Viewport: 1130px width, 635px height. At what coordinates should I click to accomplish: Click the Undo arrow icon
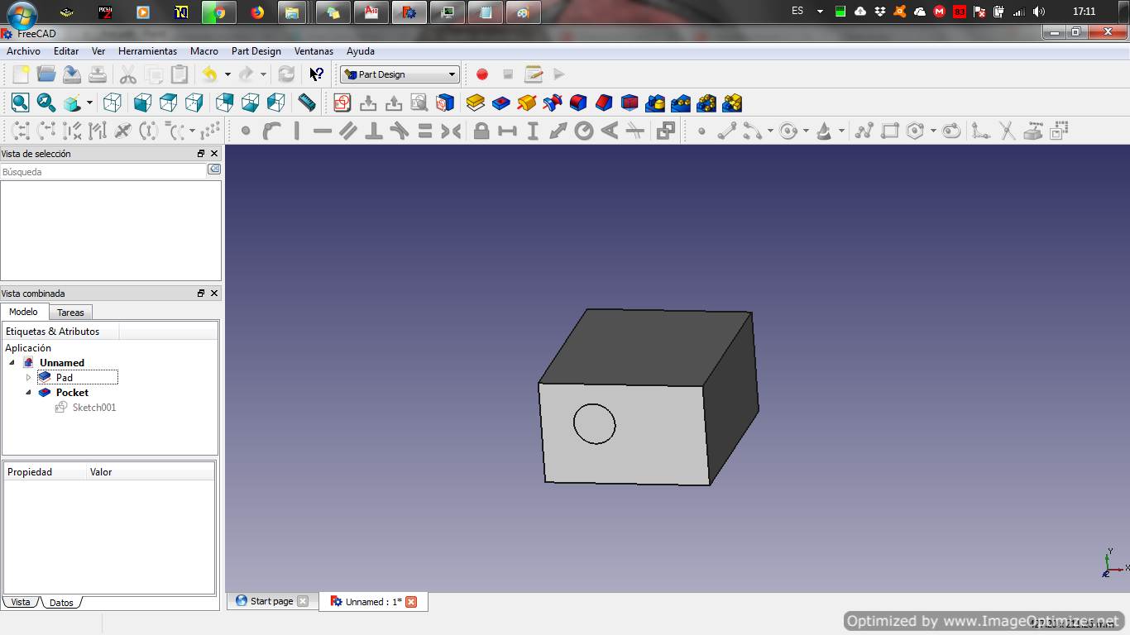coord(209,74)
